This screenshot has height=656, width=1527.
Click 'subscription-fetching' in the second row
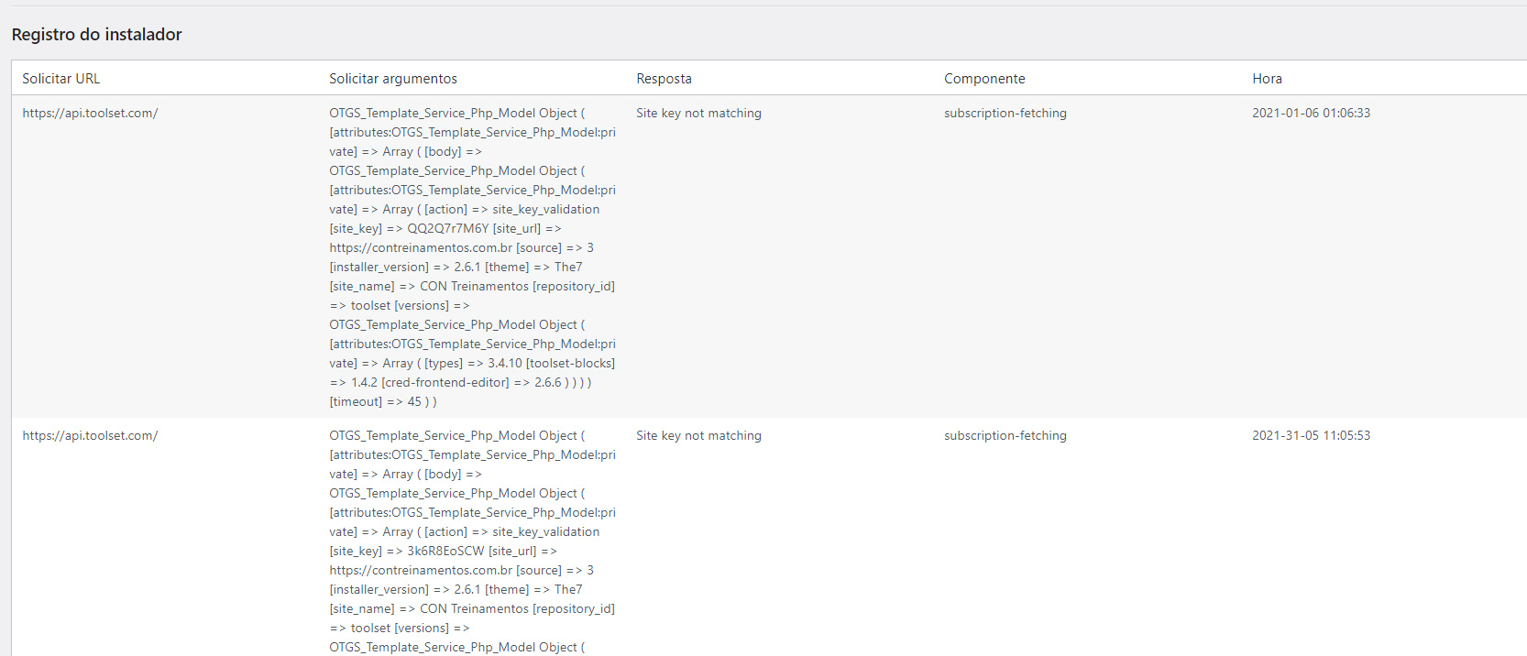tap(1005, 436)
